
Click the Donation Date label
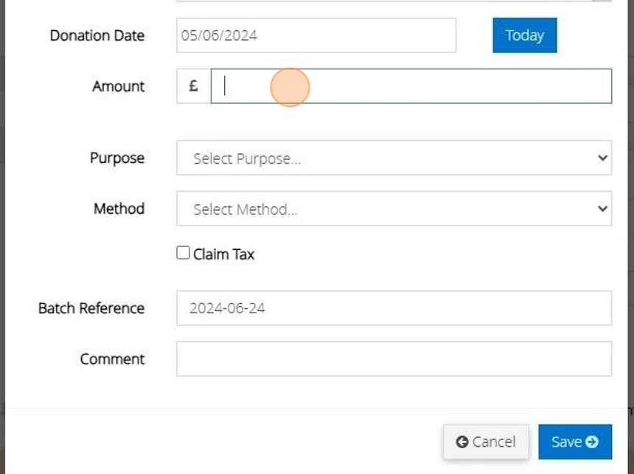(97, 35)
